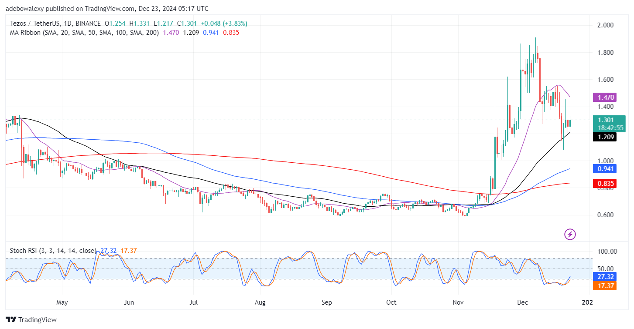Click the TradingView logo at bottom left

coord(31,320)
